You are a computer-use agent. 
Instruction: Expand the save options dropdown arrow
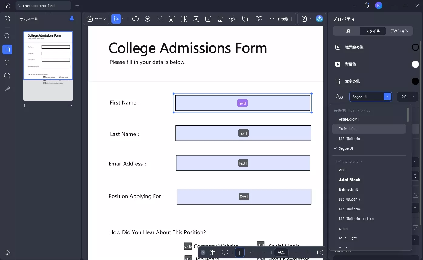(x=311, y=19)
